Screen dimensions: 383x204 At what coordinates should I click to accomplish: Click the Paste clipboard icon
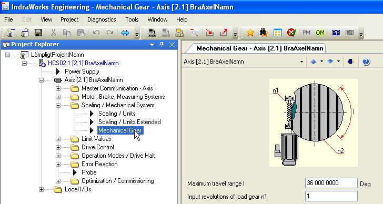[x=80, y=33]
